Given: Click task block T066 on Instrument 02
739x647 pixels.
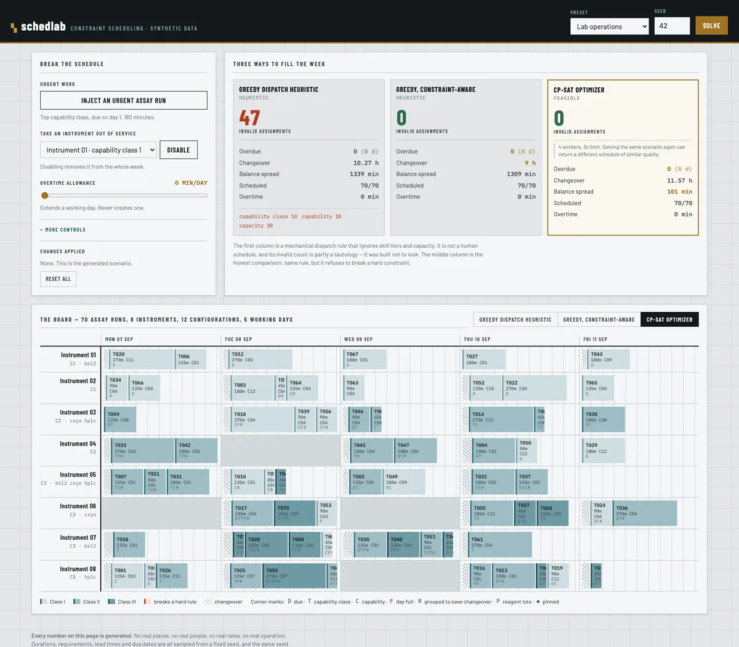Looking at the screenshot, I should (145, 388).
